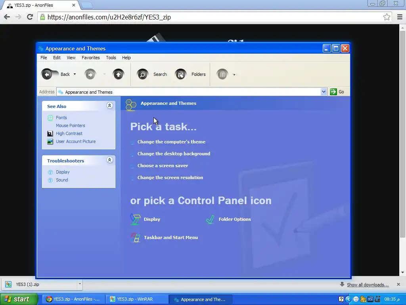This screenshot has height=305, width=406.
Task: Go up one folder level
Action: (x=118, y=74)
